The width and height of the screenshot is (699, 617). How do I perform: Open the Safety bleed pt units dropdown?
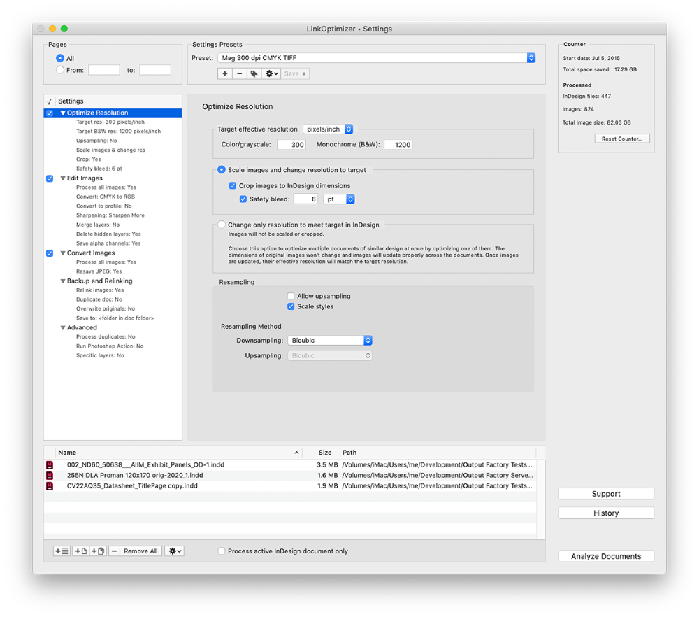tap(339, 199)
